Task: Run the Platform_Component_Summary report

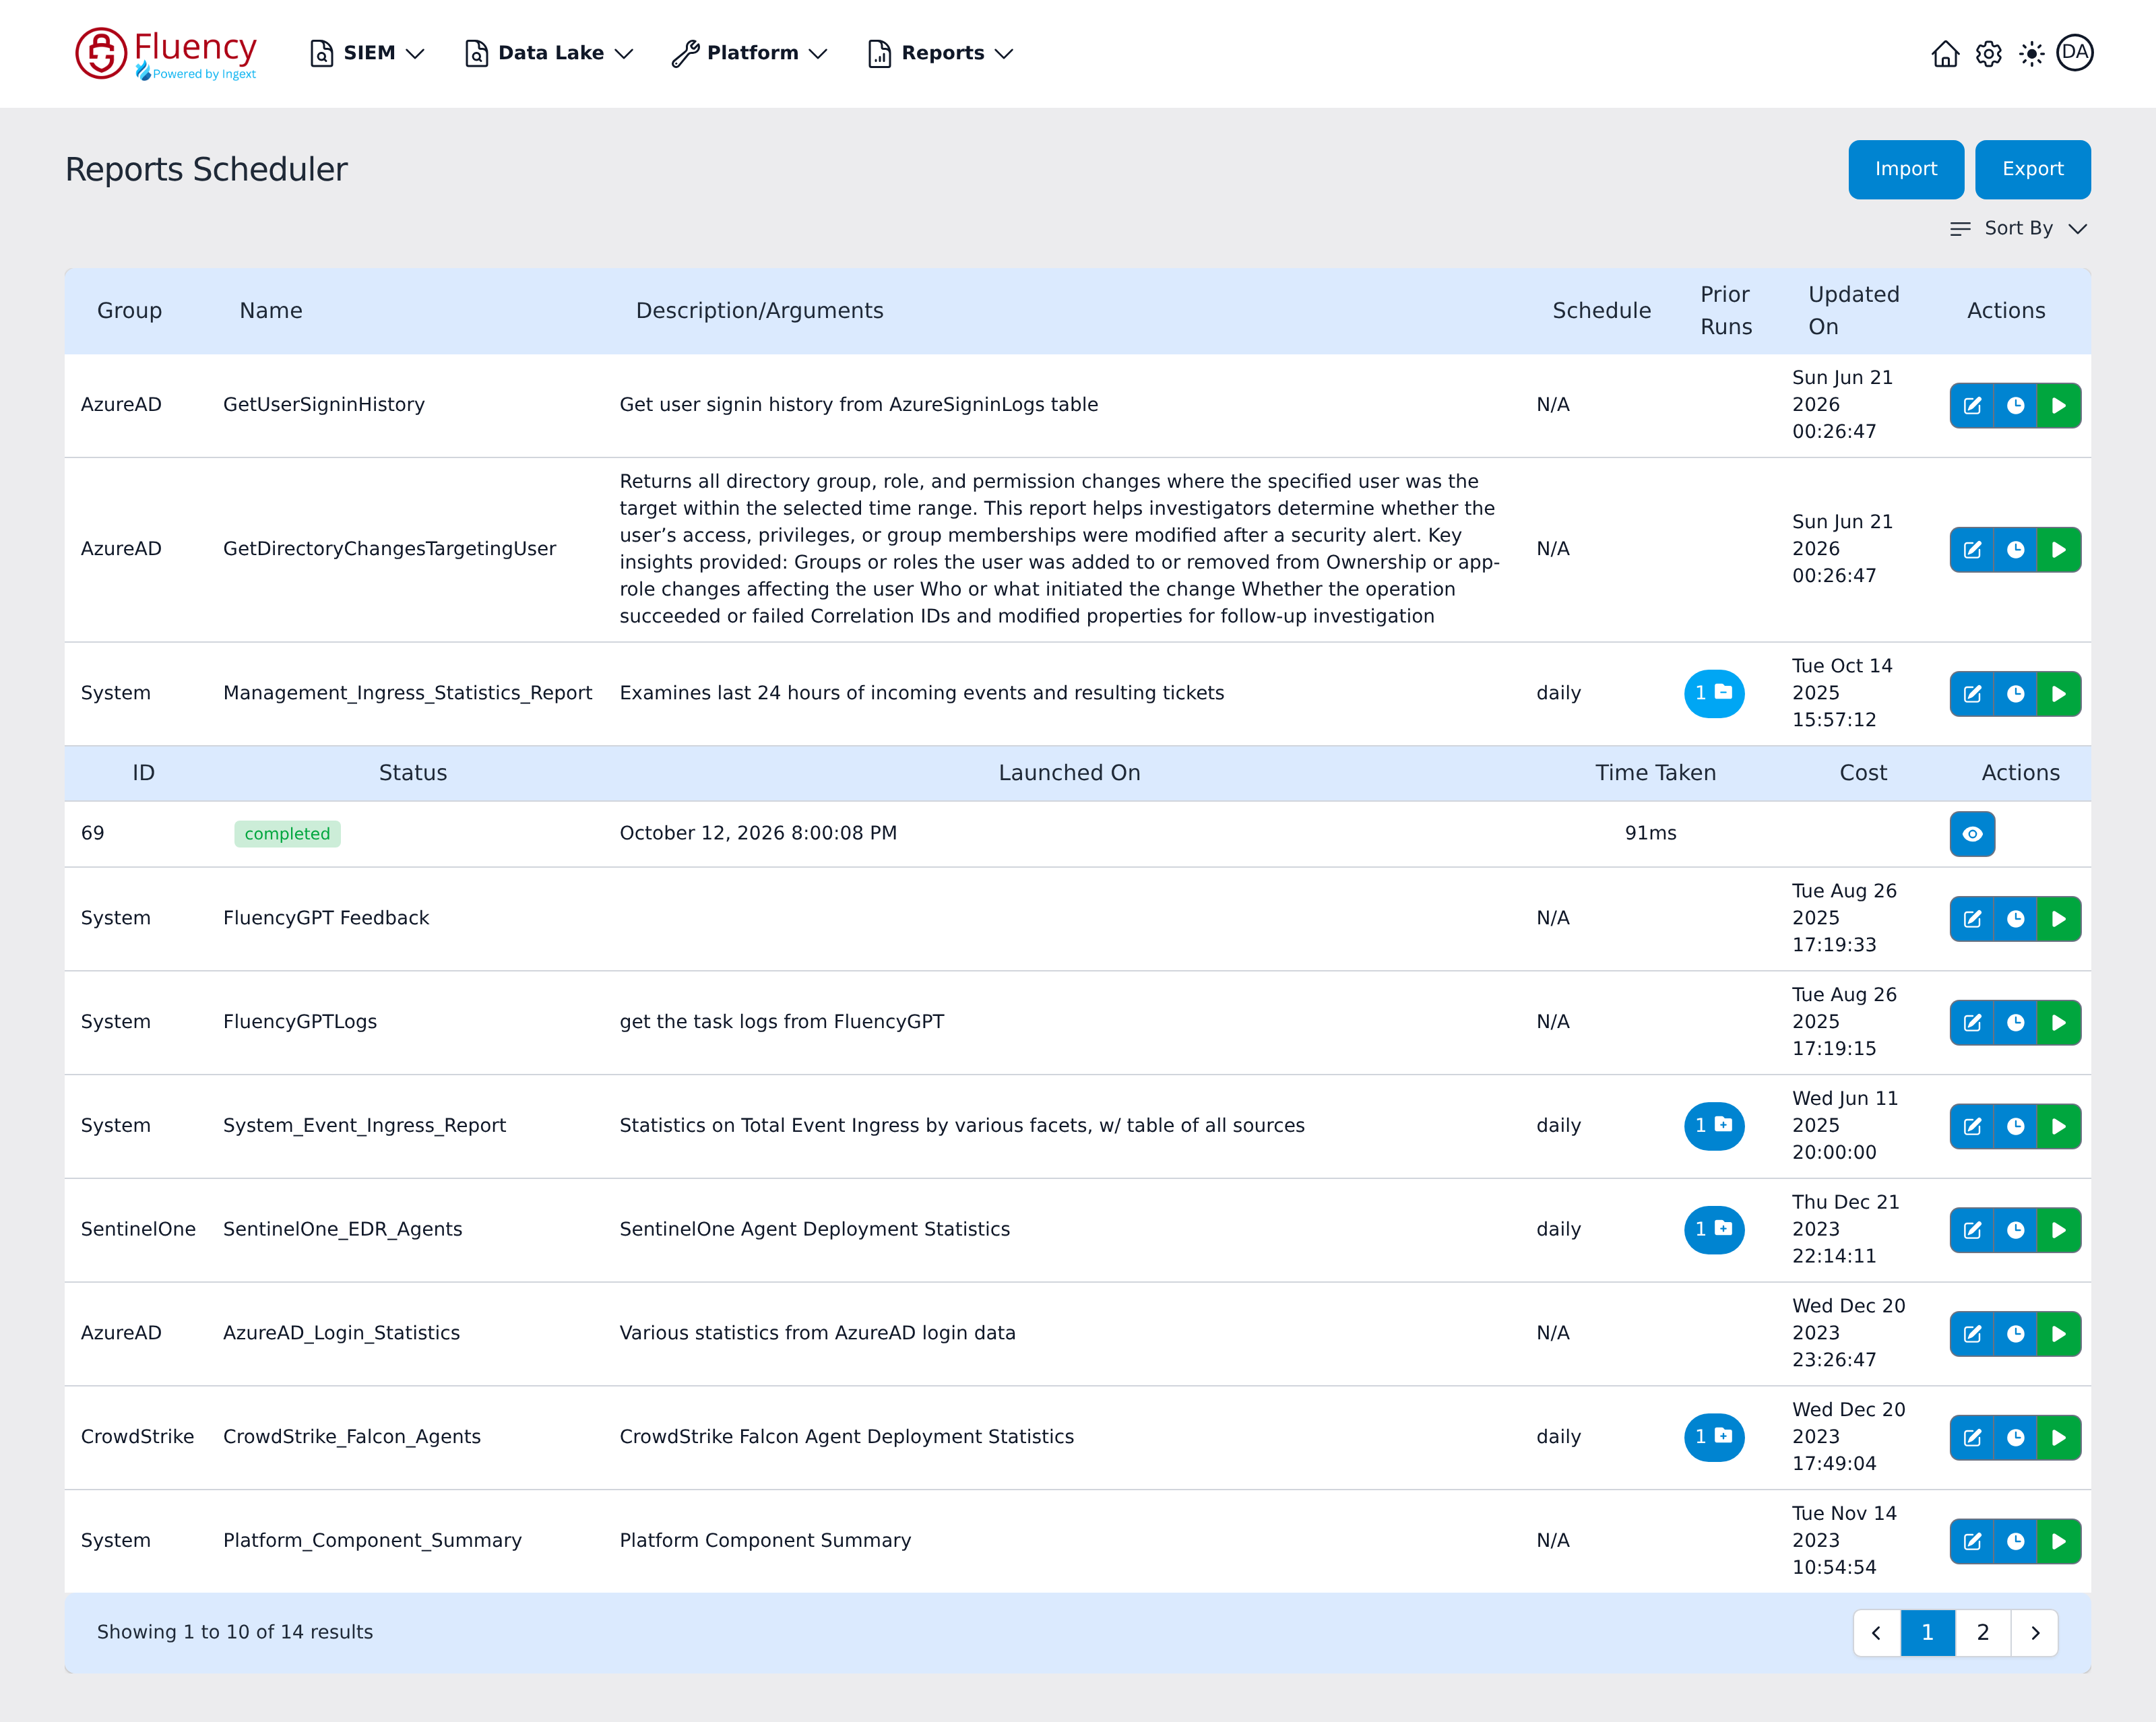Action: [2059, 1541]
